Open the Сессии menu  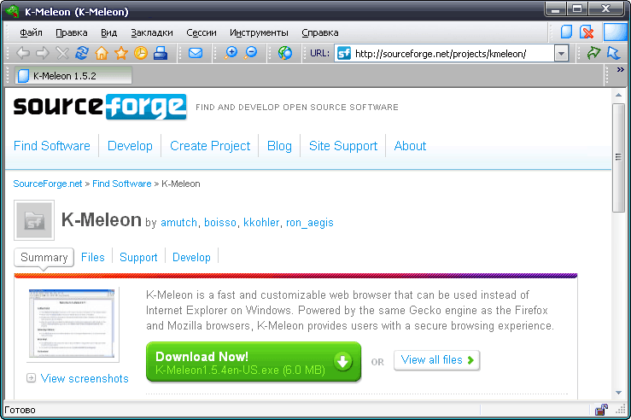pyautogui.click(x=202, y=32)
